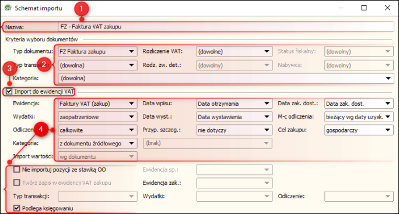Expand the Odliczenie całkowite dropdown
The height and width of the screenshot is (214, 399).
click(x=97, y=130)
